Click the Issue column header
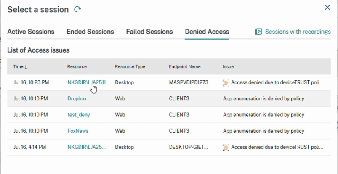 228,66
